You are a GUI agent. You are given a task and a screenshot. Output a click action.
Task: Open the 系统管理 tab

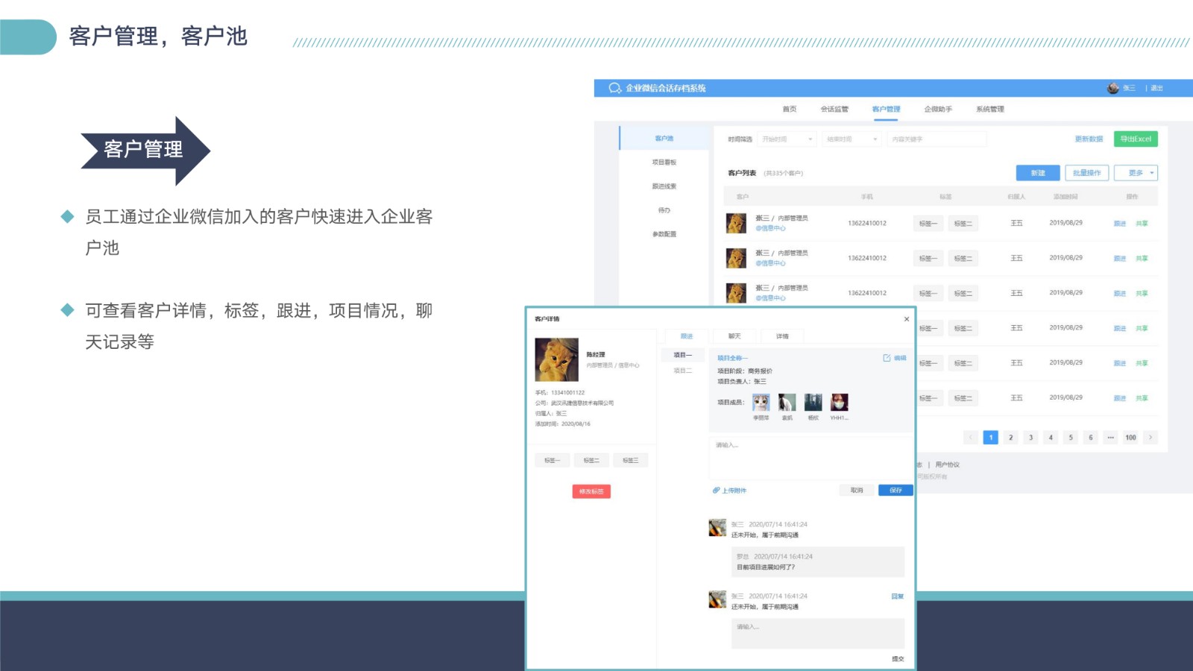990,110
